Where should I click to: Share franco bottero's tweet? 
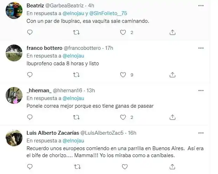tap(172, 74)
